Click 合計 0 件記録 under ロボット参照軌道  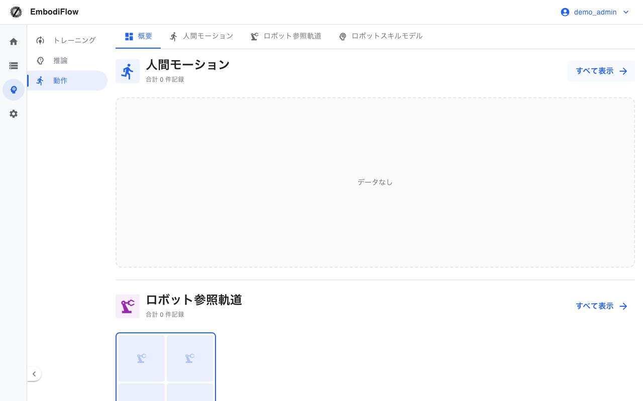[x=165, y=314]
